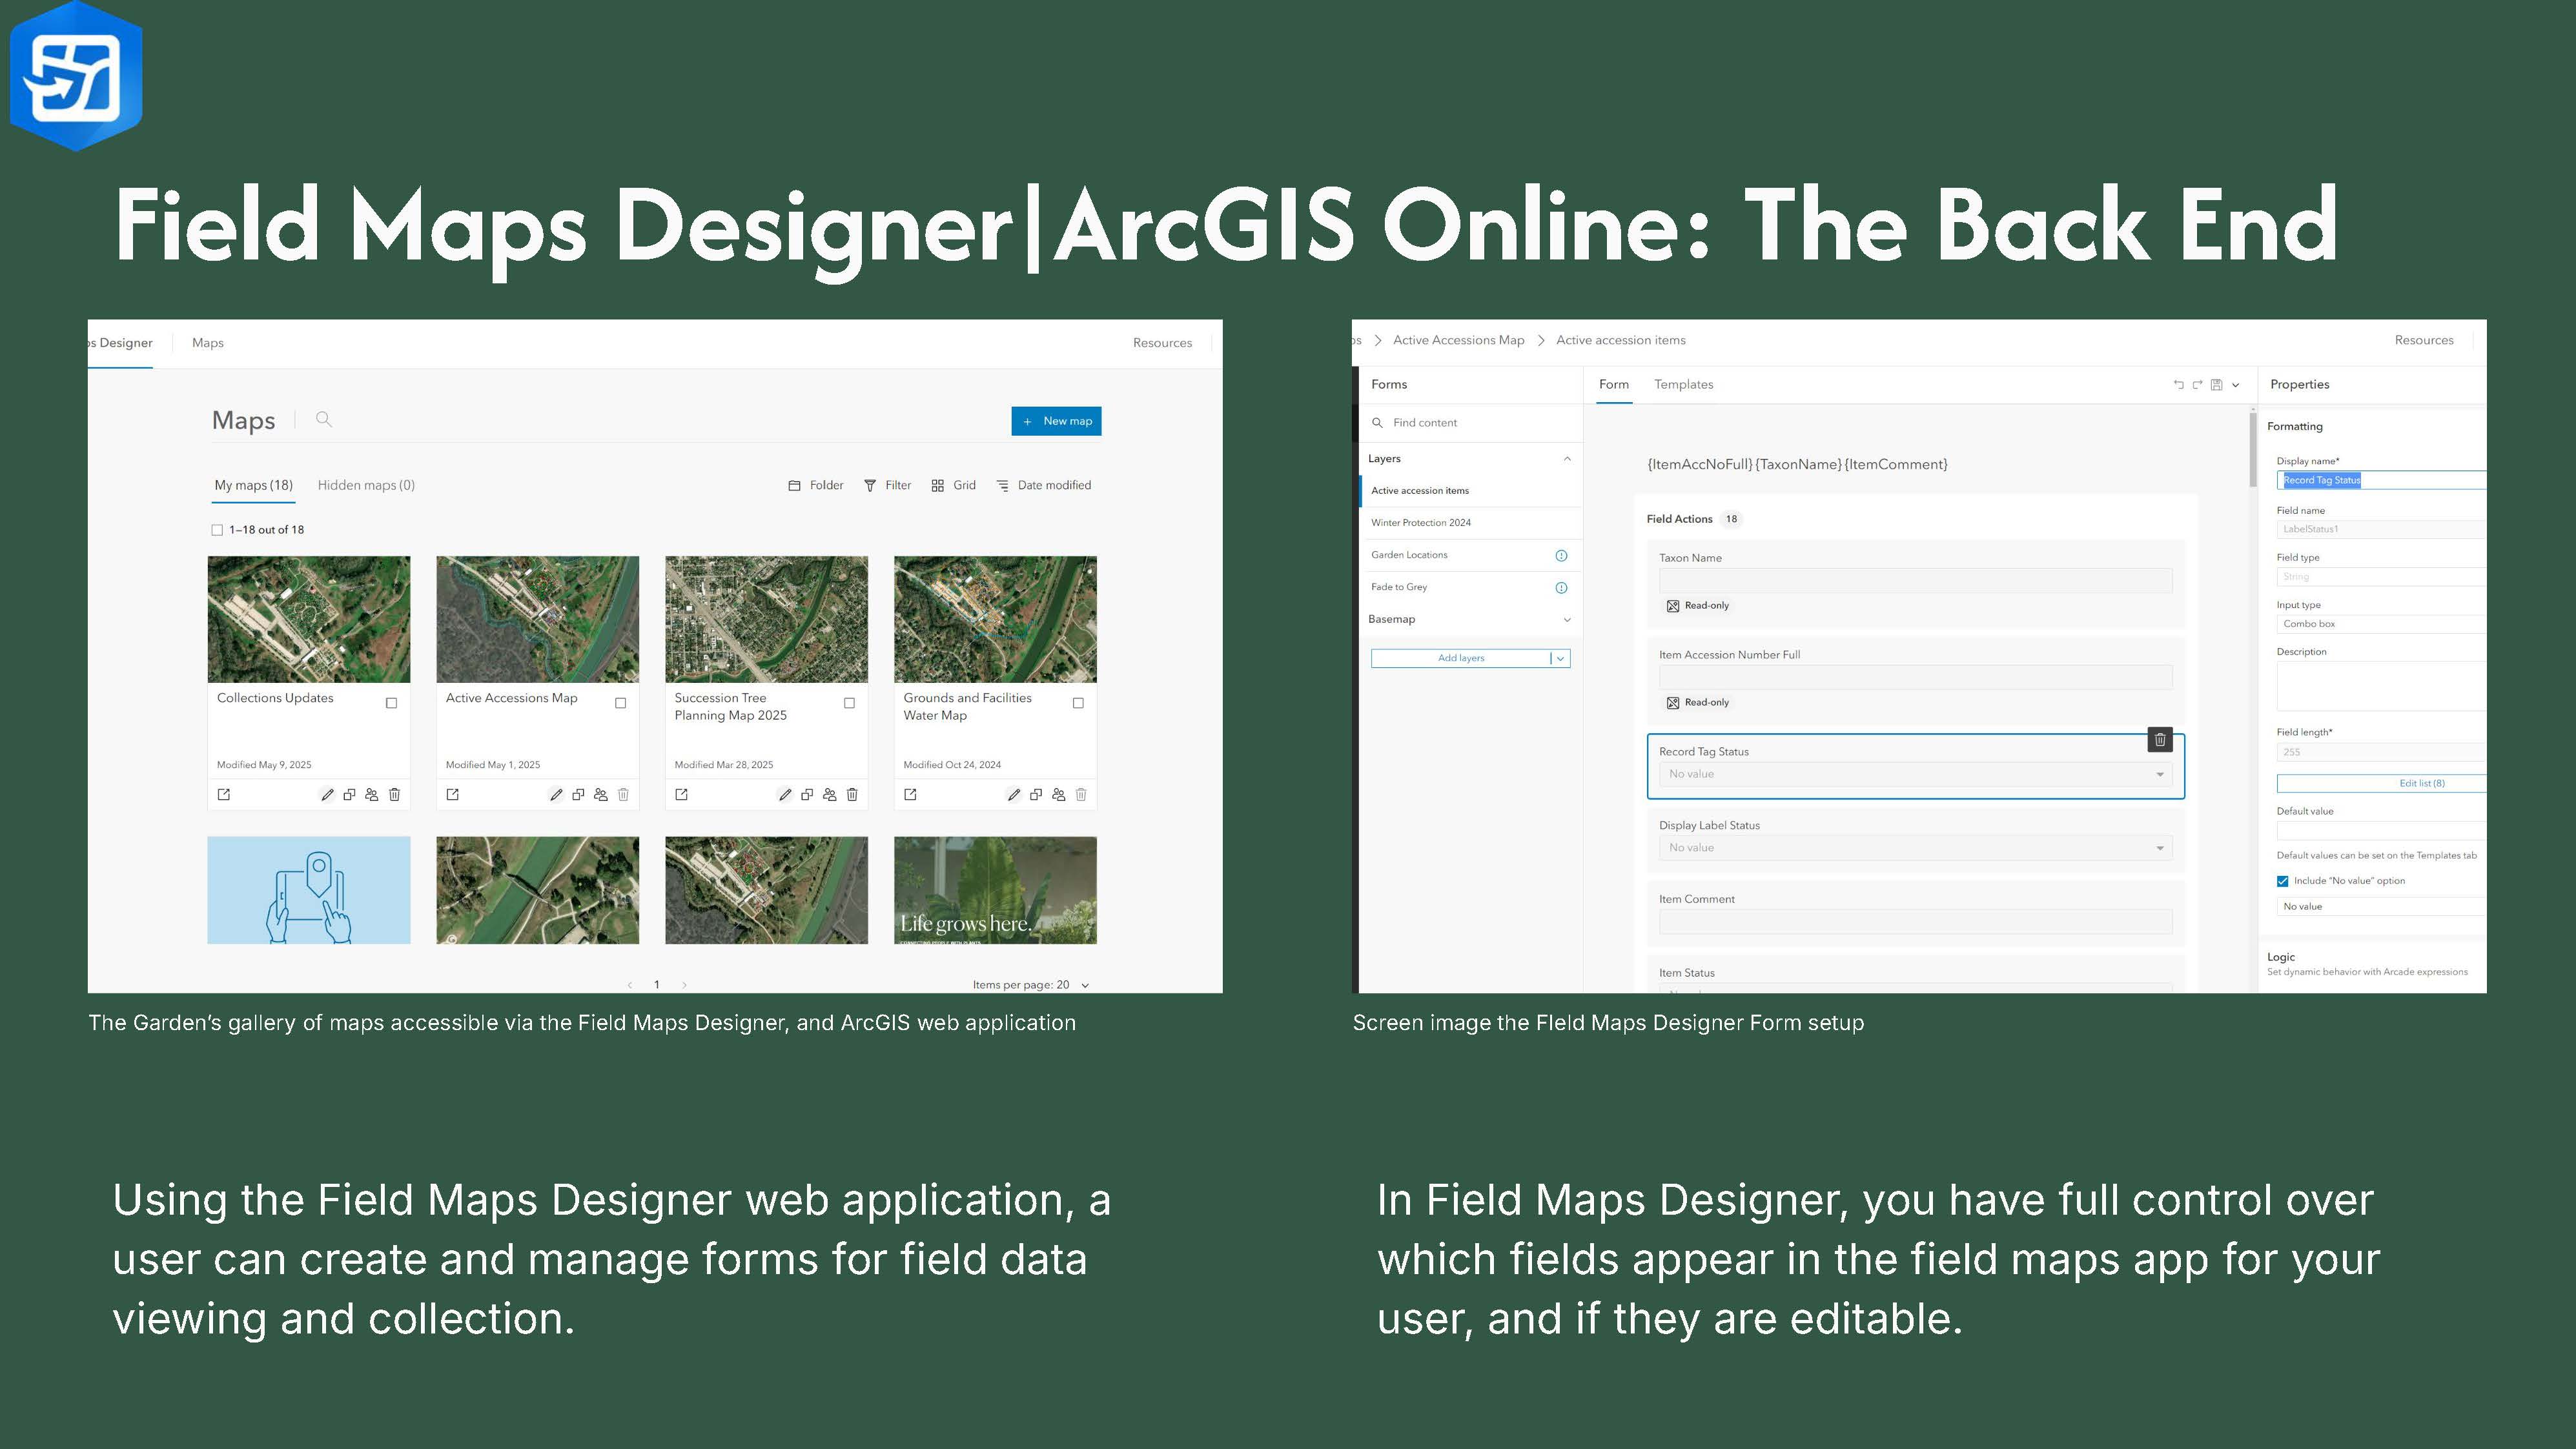
Task: Toggle the 1–18 out of 18 select-all checkbox
Action: (x=217, y=530)
